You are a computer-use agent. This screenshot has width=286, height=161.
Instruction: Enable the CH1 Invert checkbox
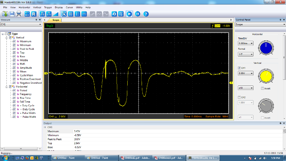263,88
